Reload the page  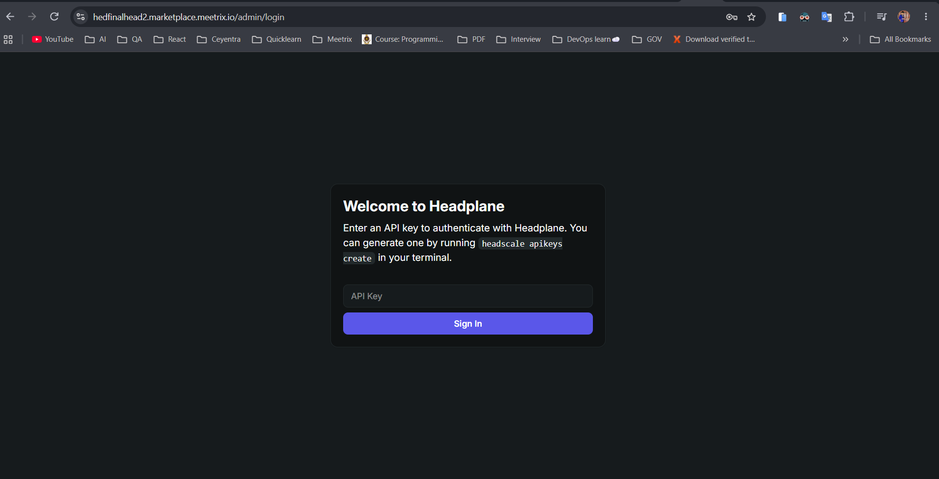click(x=54, y=17)
